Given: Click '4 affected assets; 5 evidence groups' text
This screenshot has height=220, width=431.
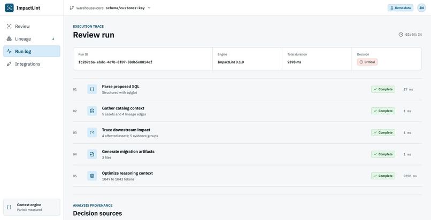Looking at the screenshot, I should [x=130, y=136].
